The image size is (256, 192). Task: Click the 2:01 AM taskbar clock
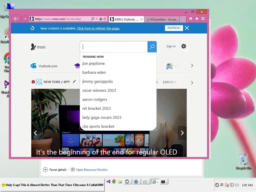[247, 185]
